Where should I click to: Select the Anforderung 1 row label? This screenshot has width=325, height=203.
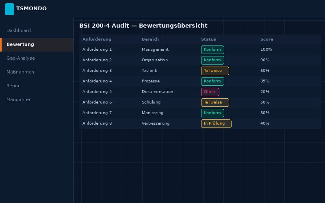(97, 50)
